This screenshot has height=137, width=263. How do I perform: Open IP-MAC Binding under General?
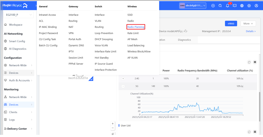48,27
